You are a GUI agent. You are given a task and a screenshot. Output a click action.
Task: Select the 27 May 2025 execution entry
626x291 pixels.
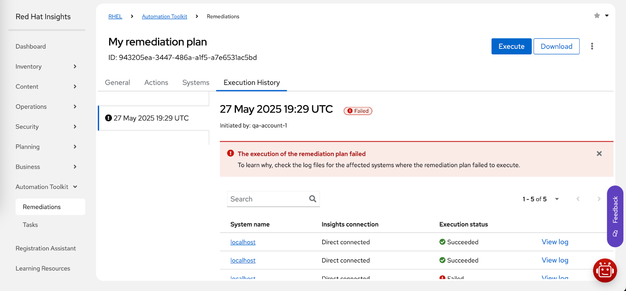(151, 118)
